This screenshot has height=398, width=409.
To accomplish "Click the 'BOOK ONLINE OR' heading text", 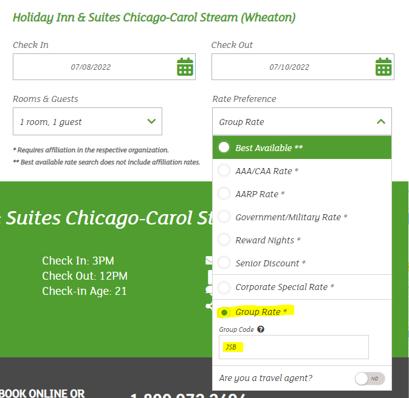I will pyautogui.click(x=43, y=393).
